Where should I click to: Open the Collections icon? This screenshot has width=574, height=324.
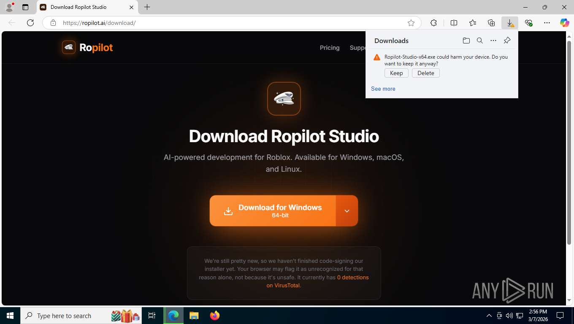pyautogui.click(x=491, y=23)
